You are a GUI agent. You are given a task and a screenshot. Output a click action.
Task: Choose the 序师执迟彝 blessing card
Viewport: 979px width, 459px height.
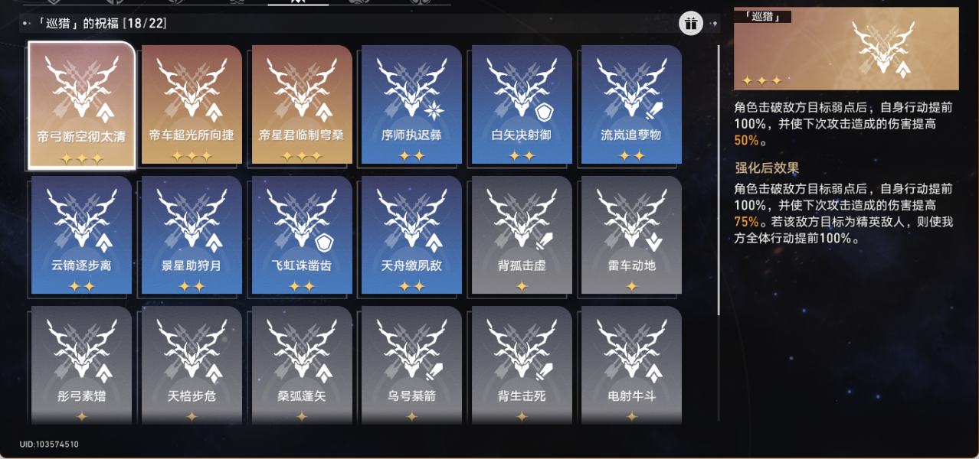pyautogui.click(x=411, y=105)
